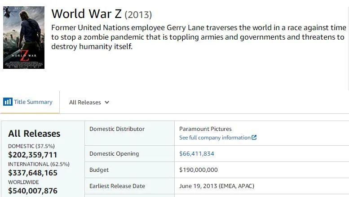Click the worldwide gross $540,007,876 figure
349x197 pixels.
click(33, 191)
